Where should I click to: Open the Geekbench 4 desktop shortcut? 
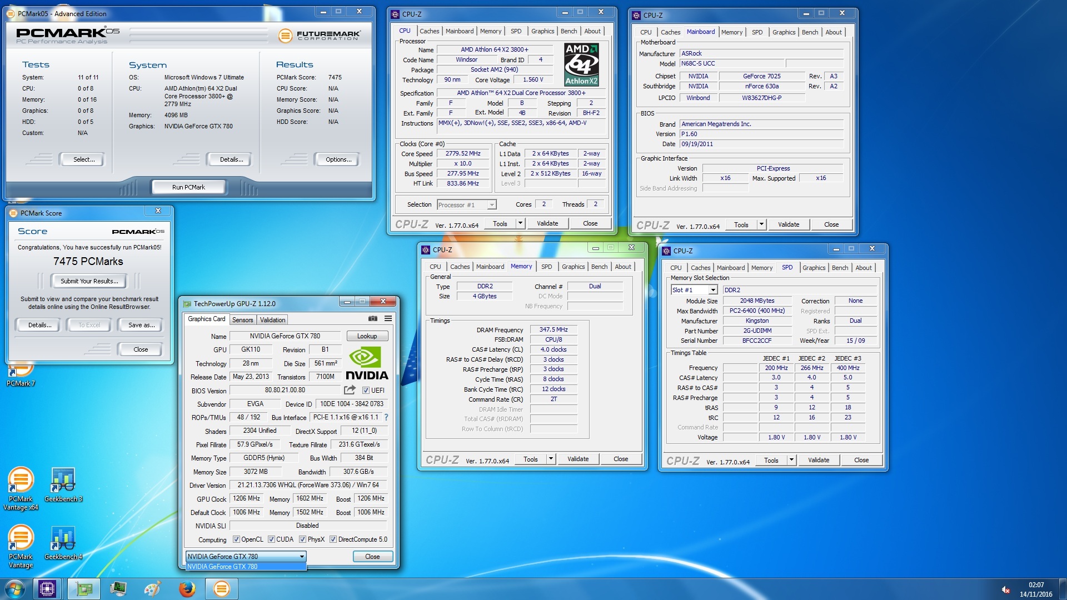[63, 543]
